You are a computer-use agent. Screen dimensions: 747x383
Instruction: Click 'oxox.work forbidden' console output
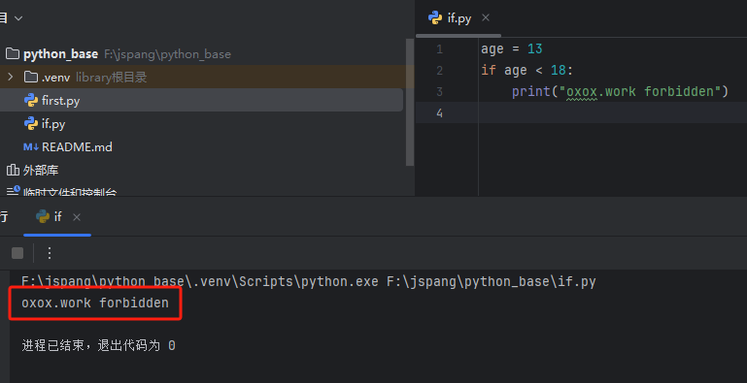95,303
